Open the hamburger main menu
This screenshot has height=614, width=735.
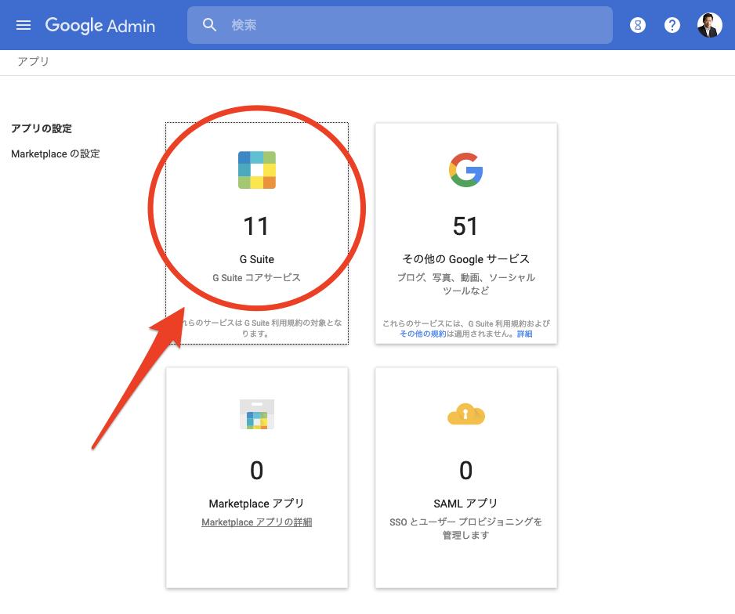(24, 25)
